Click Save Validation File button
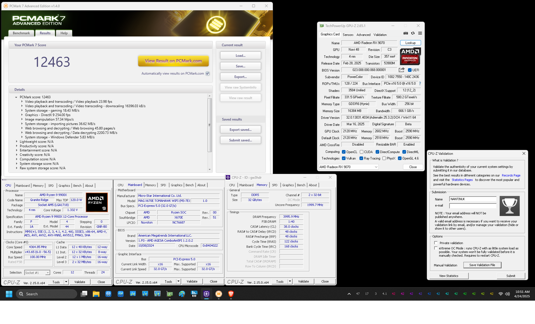Screen dimensions: 535x324 click(x=482, y=265)
